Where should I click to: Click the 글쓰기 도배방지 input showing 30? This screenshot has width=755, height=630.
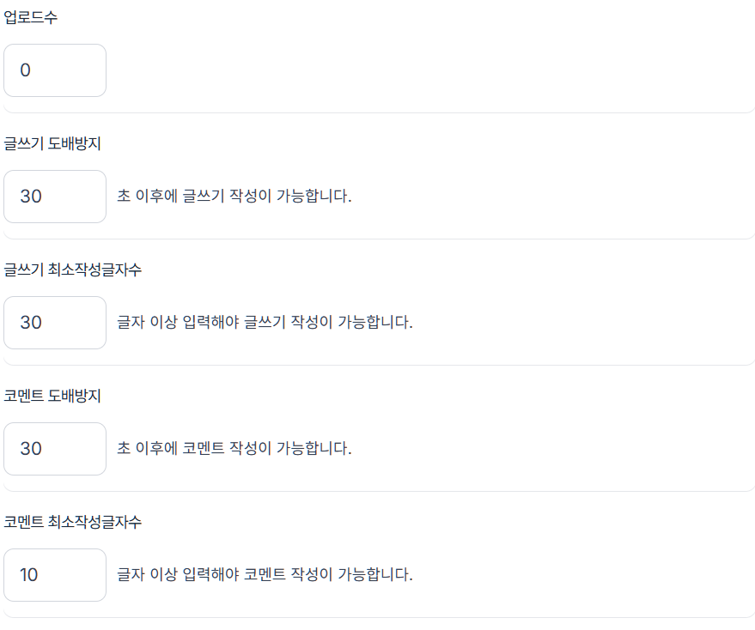(54, 197)
